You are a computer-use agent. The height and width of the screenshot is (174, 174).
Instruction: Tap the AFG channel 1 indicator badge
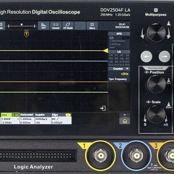[x=111, y=38]
